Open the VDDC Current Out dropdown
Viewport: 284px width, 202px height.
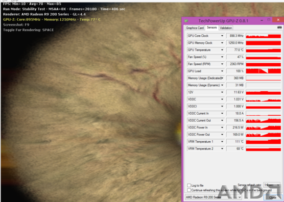coord(222,121)
